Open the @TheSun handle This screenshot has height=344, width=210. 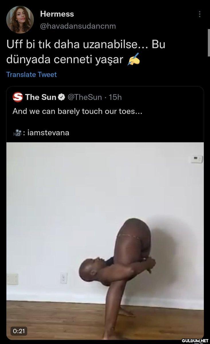84,97
